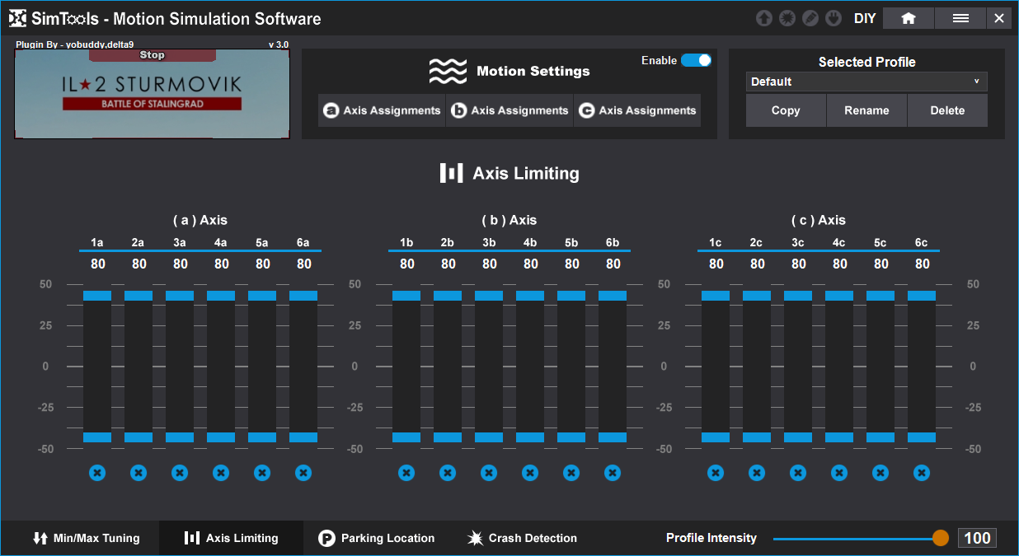Open the (c) Axis Assignments section

click(x=637, y=110)
